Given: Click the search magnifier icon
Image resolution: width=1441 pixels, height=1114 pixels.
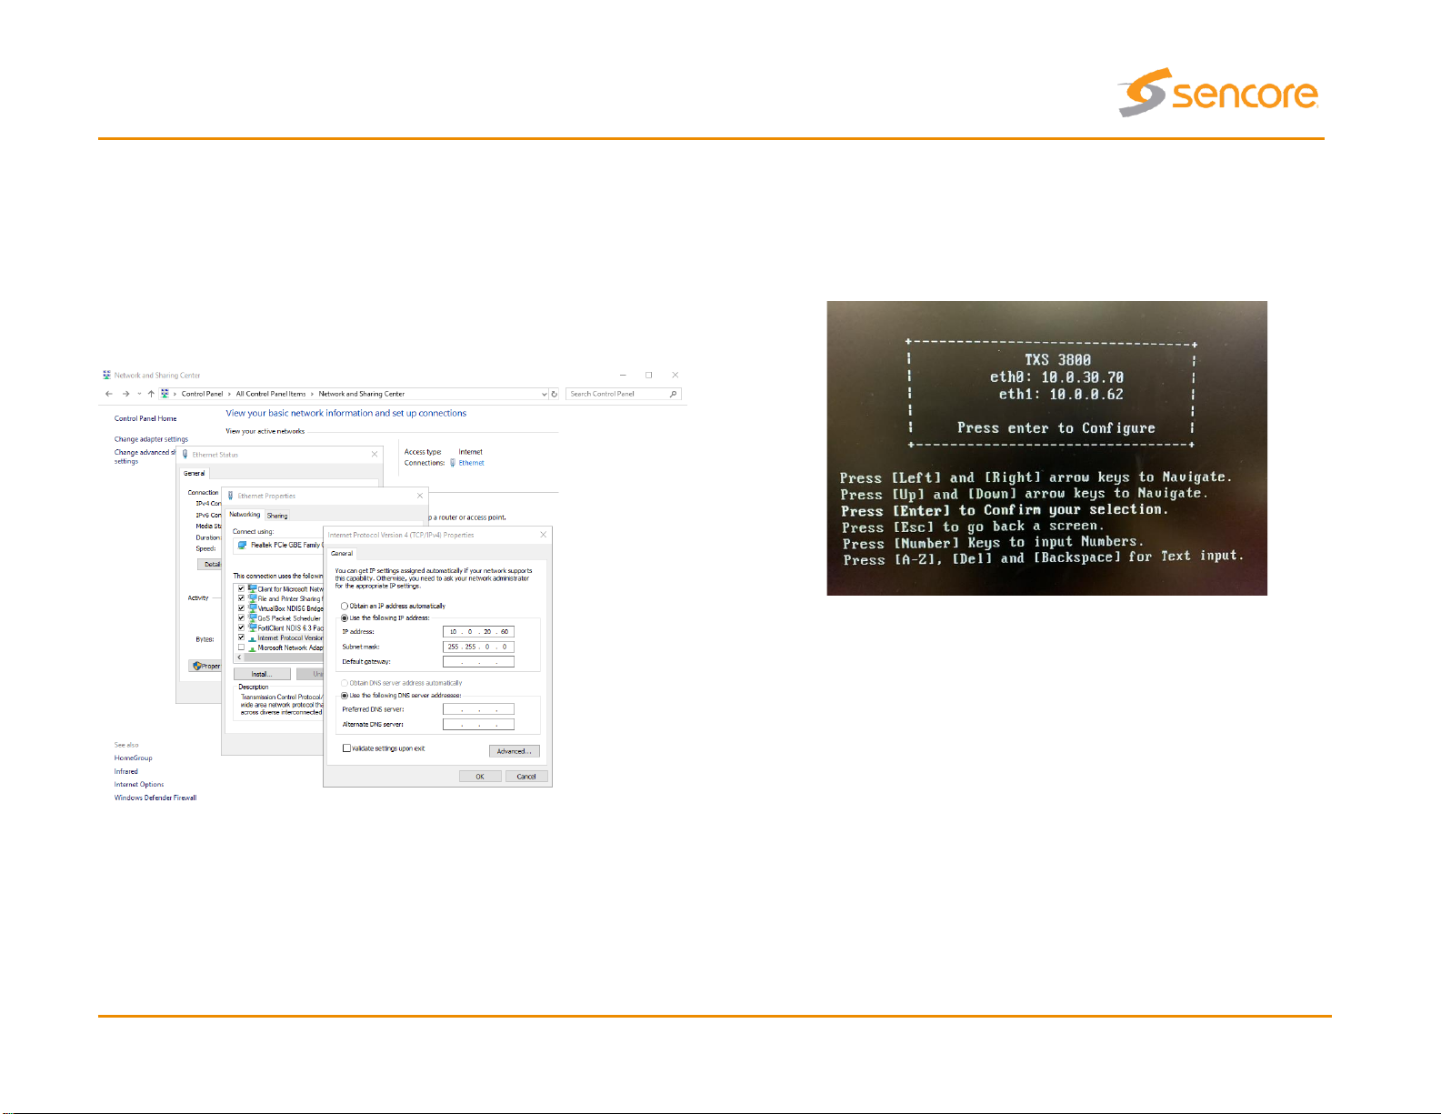Looking at the screenshot, I should tap(673, 394).
